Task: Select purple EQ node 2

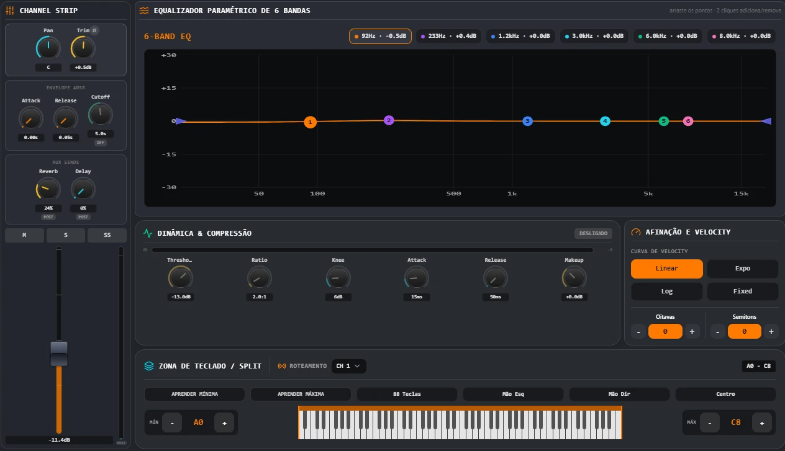Action: click(389, 120)
